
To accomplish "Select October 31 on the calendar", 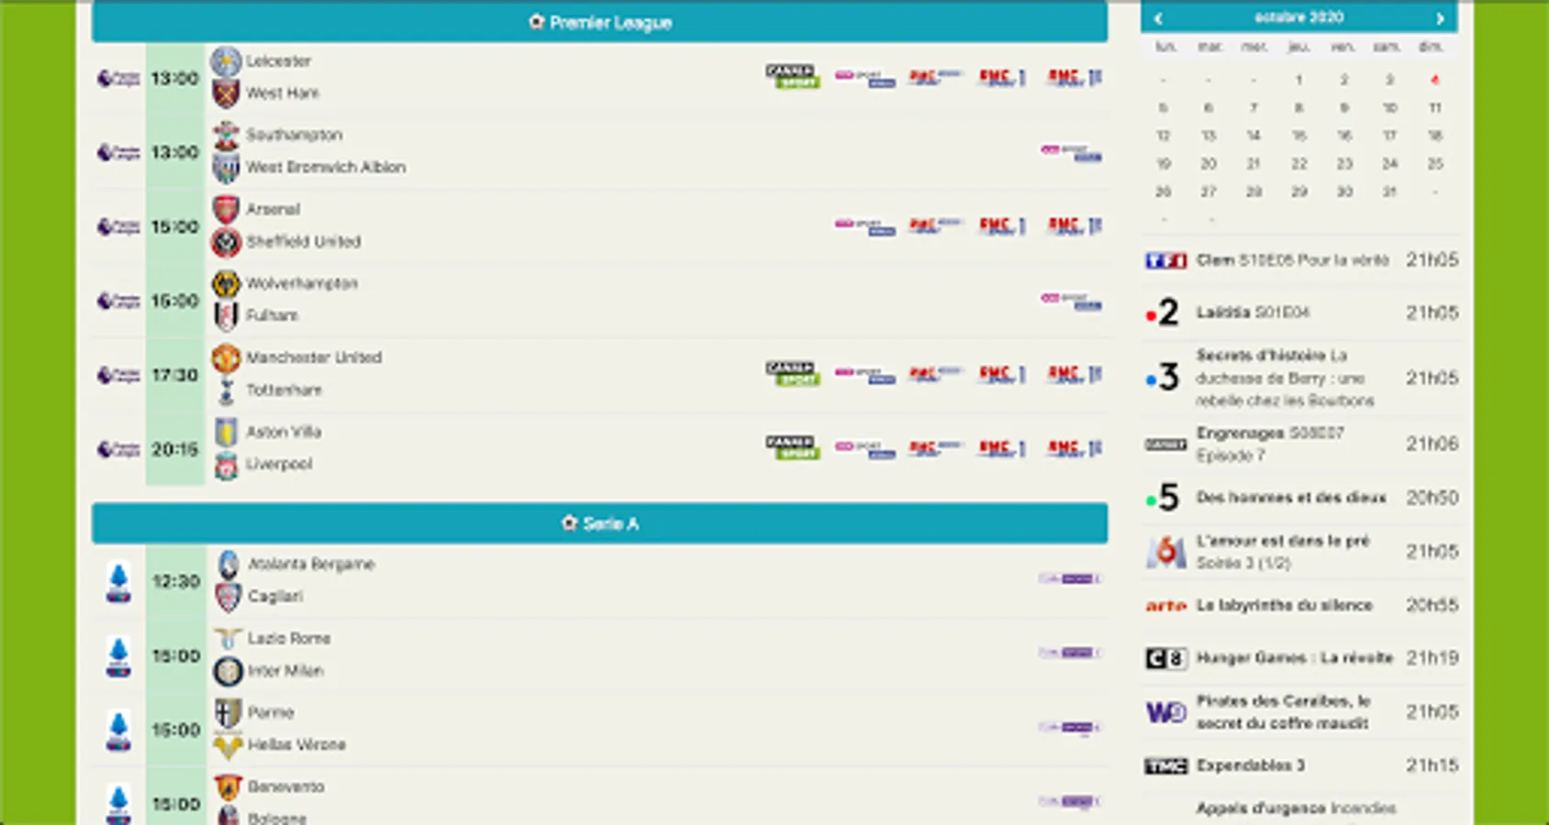I will coord(1389,192).
